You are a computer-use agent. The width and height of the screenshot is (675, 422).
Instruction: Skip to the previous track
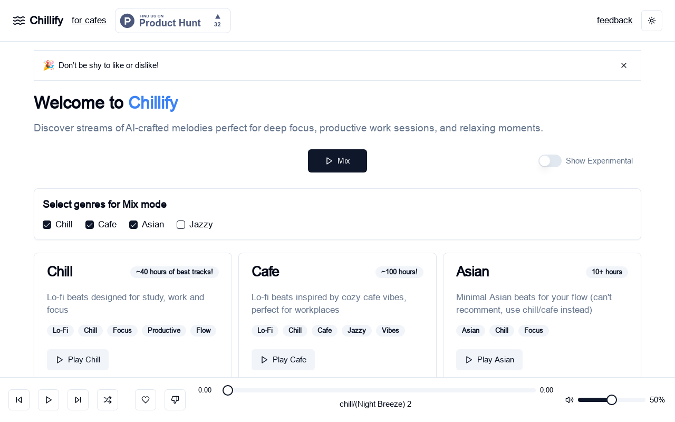point(19,400)
